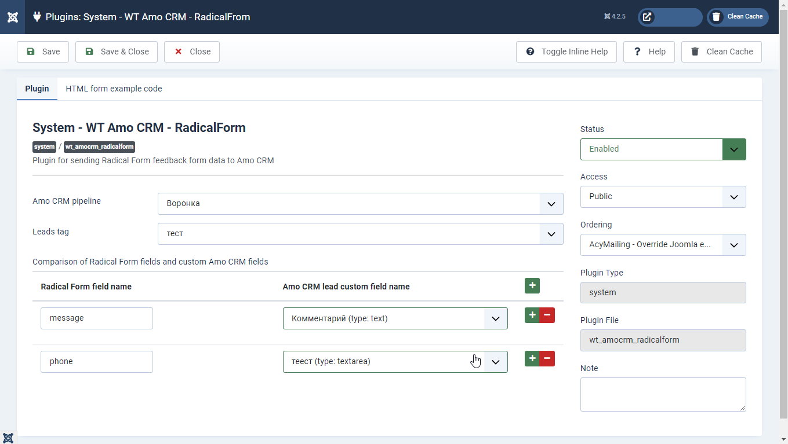Click the plugin description text

click(x=153, y=160)
